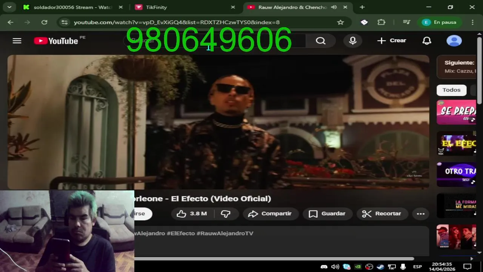
Task: Open more actions three-dot menu
Action: click(421, 214)
